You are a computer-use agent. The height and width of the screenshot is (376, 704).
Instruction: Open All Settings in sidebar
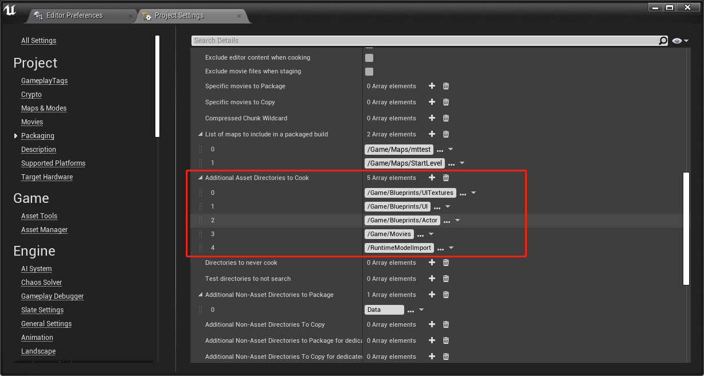[38, 41]
